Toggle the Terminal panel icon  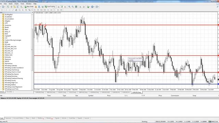pos(18,7)
